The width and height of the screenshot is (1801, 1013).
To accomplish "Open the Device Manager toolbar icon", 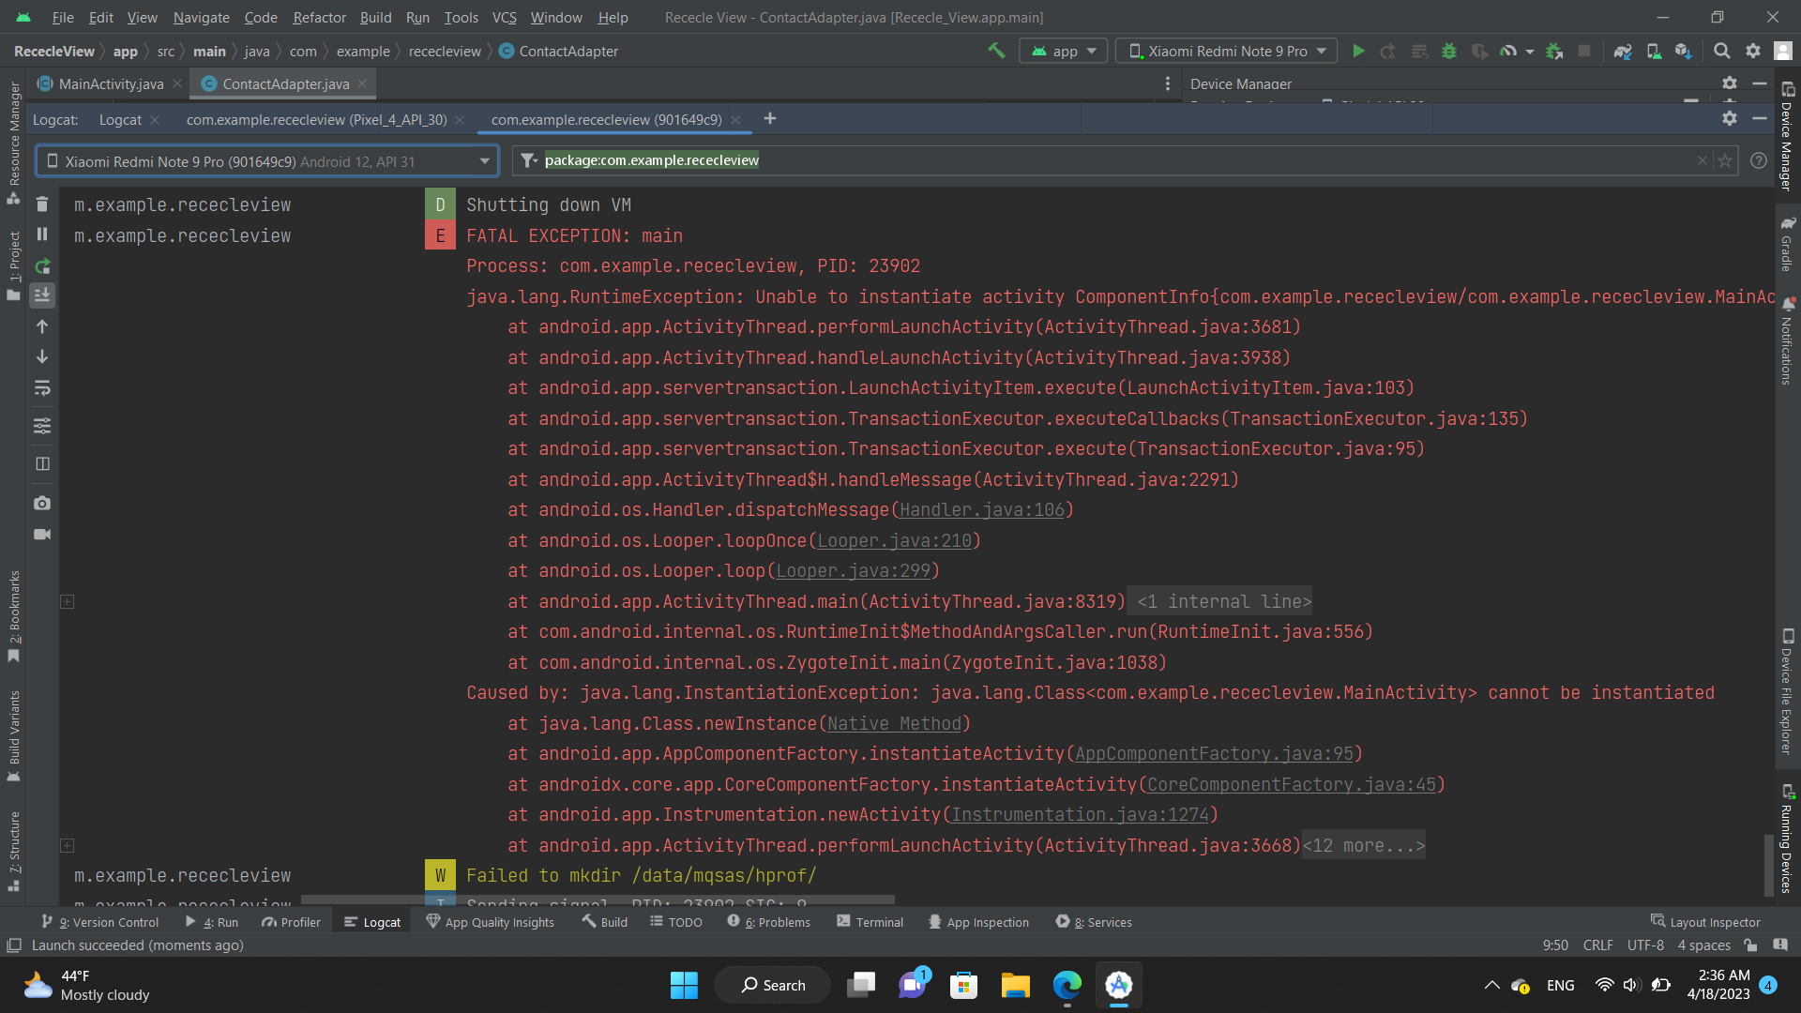I will click(x=1654, y=51).
